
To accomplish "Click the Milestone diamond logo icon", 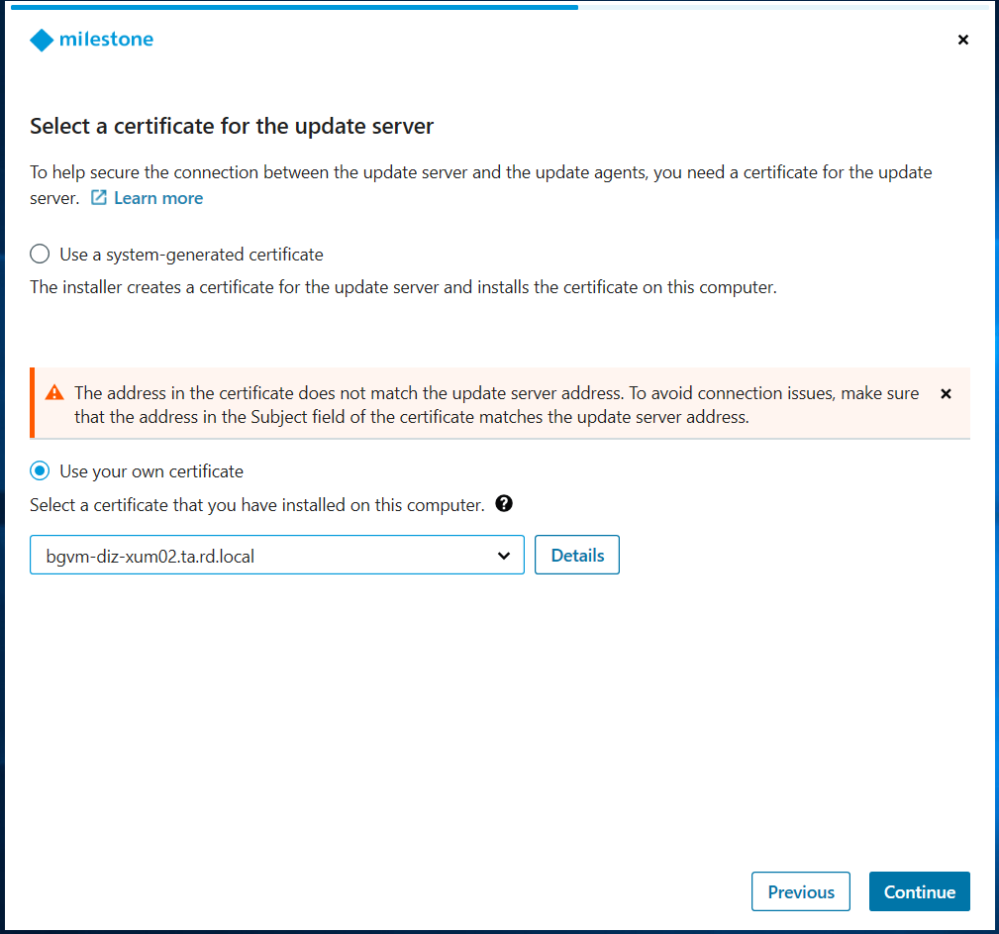I will click(x=41, y=40).
